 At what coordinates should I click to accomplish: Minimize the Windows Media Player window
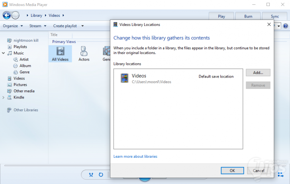[254, 4]
